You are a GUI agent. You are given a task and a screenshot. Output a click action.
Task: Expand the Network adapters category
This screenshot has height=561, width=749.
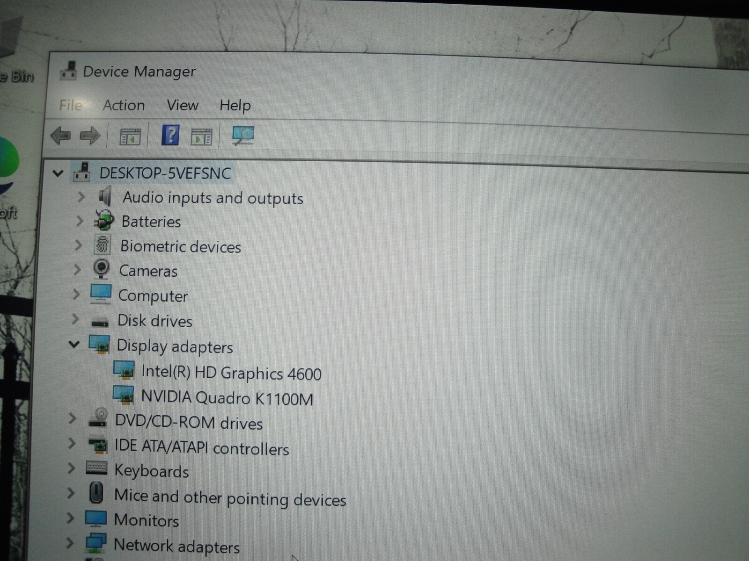(x=70, y=543)
